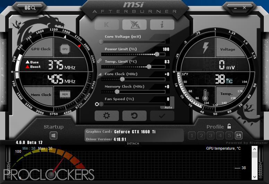Screen dimensions: 269x184
Task: Click the GPU temperature graph title
Action: pos(223,148)
